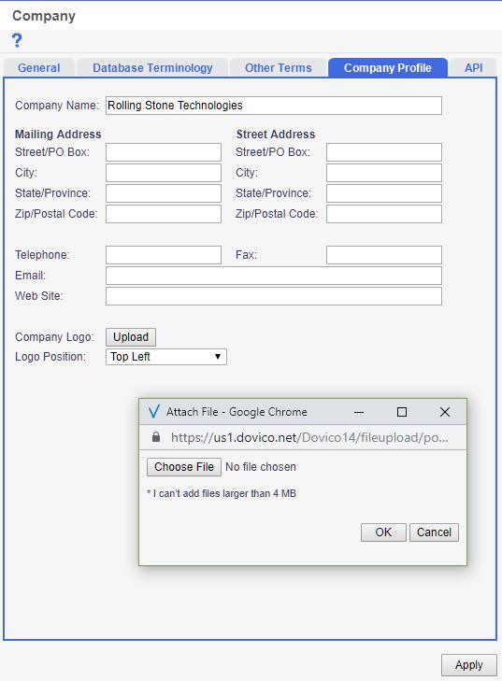Click the padlock icon in popup address bar
Image resolution: width=502 pixels, height=681 pixels.
point(156,437)
